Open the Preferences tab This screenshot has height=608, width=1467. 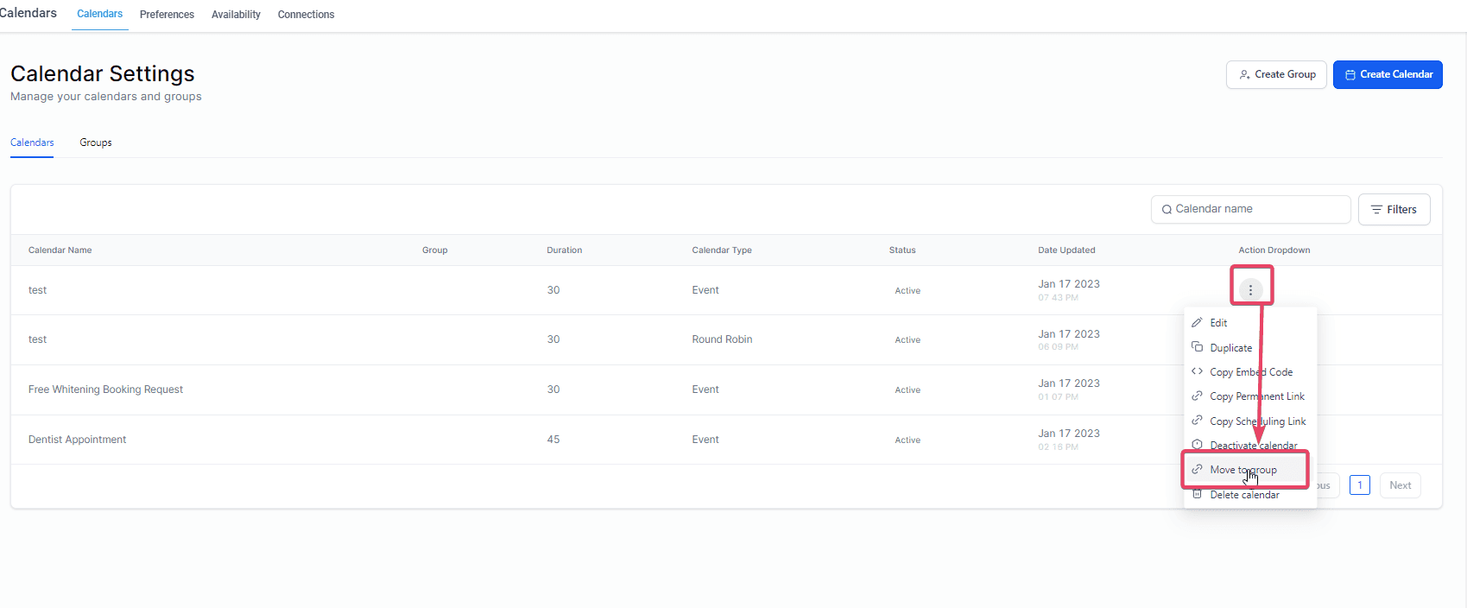click(167, 15)
